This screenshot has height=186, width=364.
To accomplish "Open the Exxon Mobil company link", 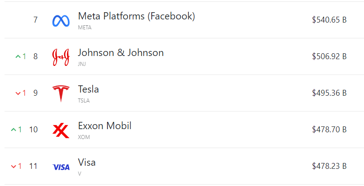I will click(104, 126).
